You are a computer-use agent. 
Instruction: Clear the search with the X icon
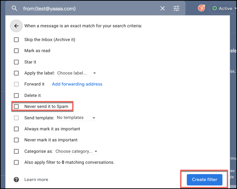[163, 8]
